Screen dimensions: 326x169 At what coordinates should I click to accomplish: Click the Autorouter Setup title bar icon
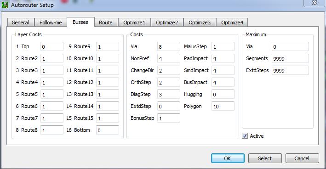click(x=5, y=5)
